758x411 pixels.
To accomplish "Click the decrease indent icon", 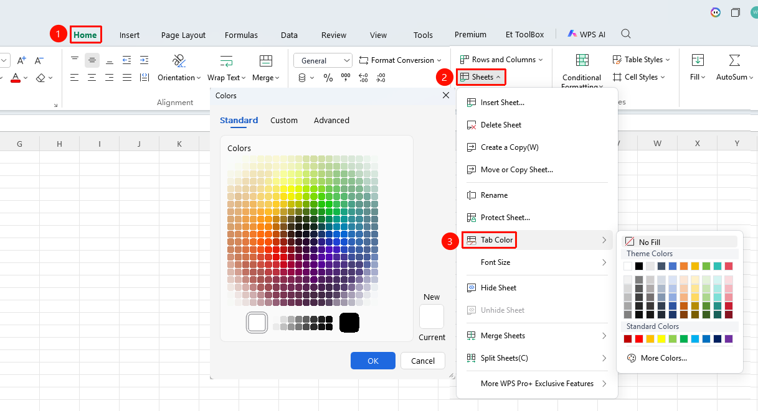I will tap(127, 60).
